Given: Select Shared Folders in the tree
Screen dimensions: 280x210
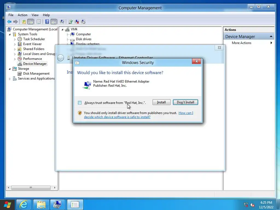Looking at the screenshot, I should point(34,49).
